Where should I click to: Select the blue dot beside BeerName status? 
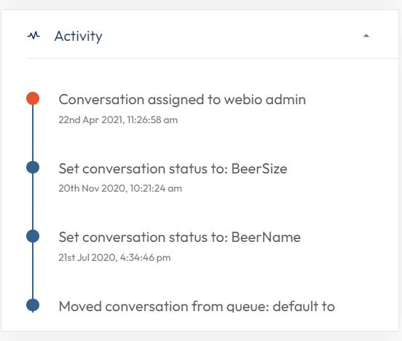click(33, 236)
